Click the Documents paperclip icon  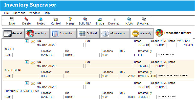coord(114,19)
